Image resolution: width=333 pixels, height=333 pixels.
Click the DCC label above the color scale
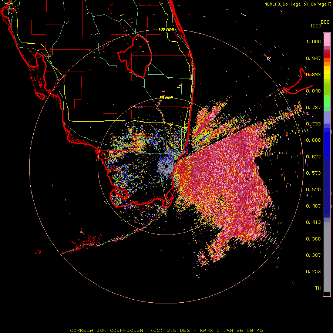325,22
